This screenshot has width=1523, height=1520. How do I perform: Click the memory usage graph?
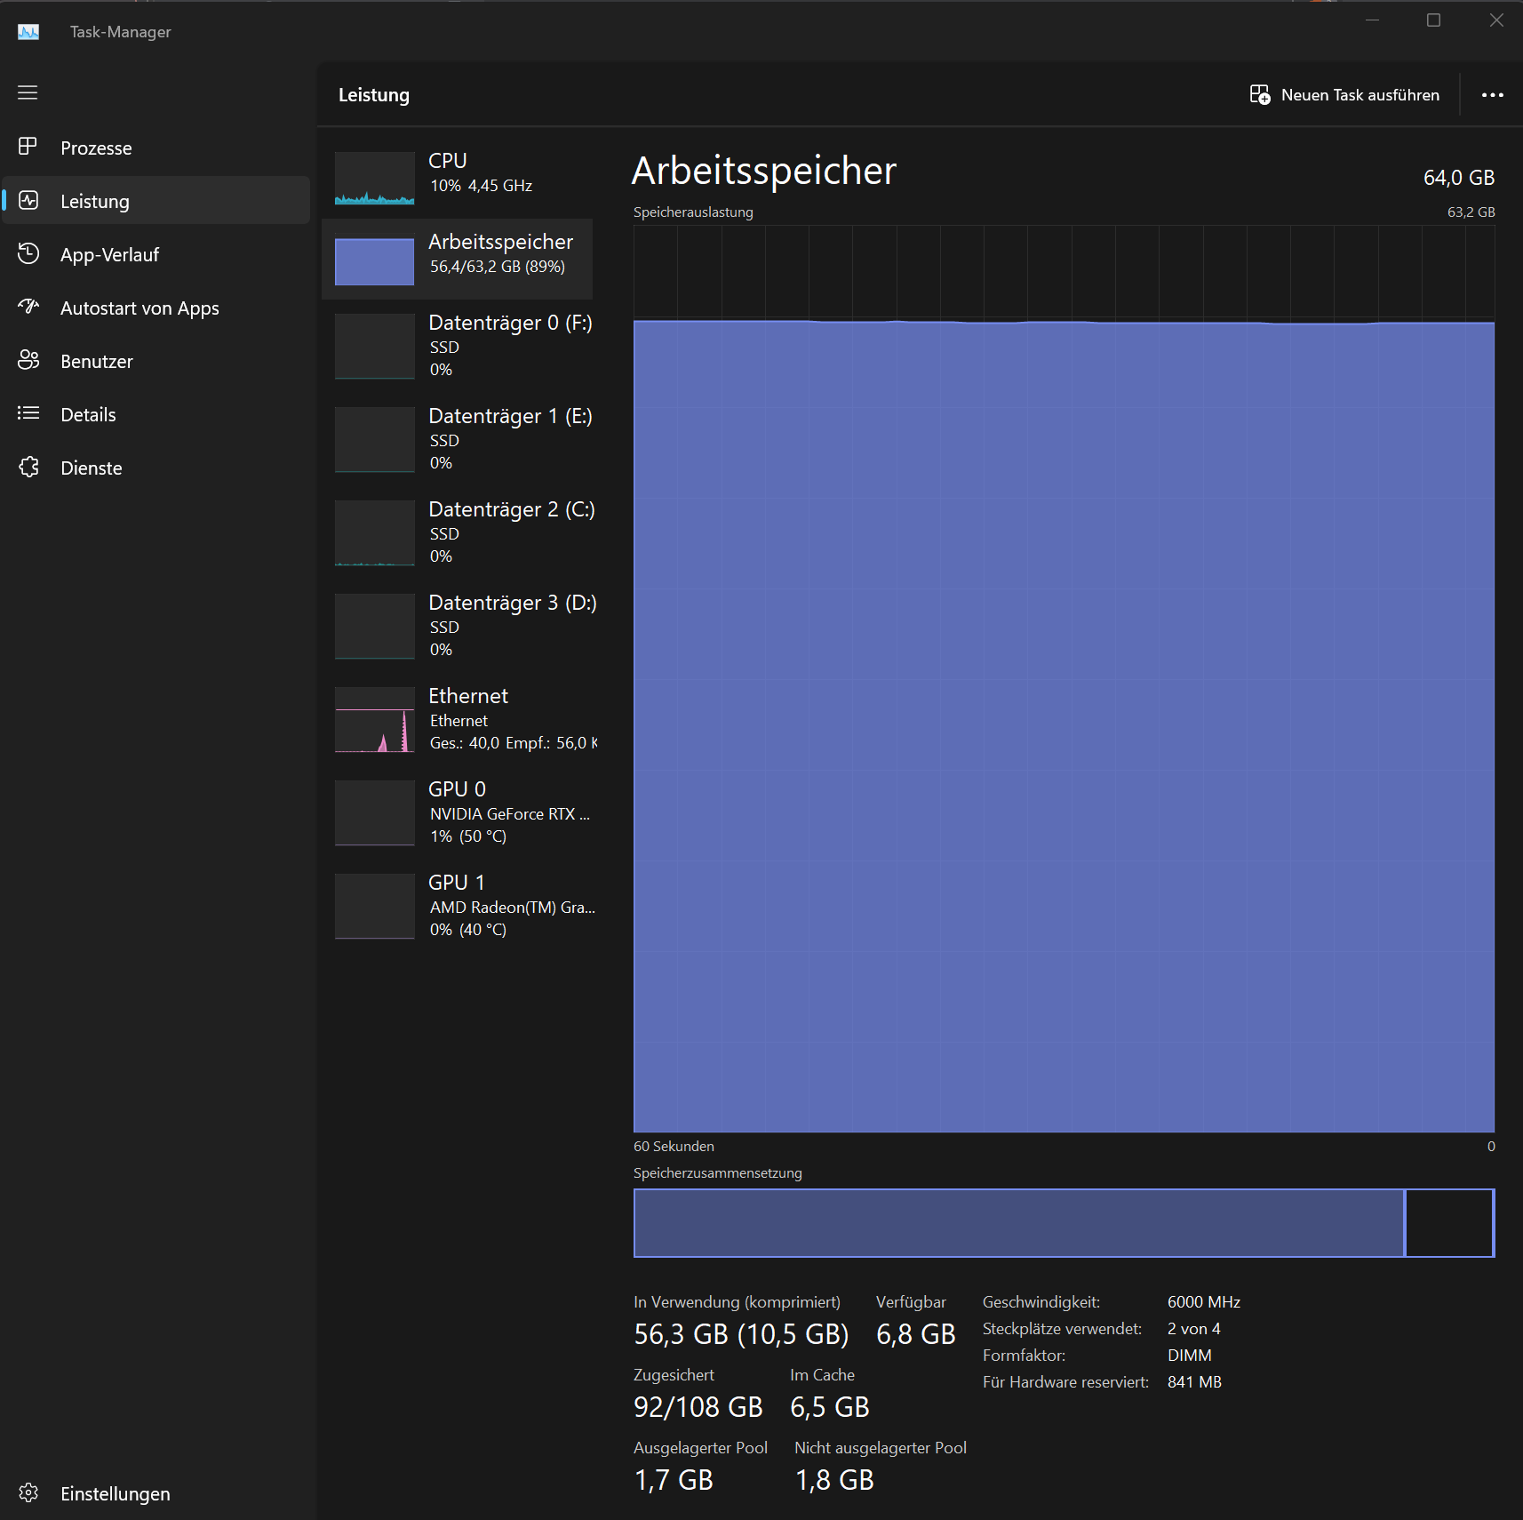[1064, 679]
